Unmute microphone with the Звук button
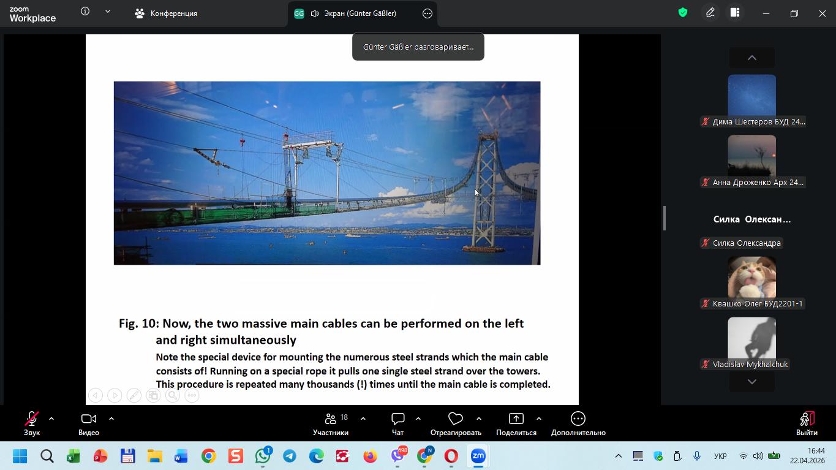Viewport: 836px width, 470px height. coord(31,423)
